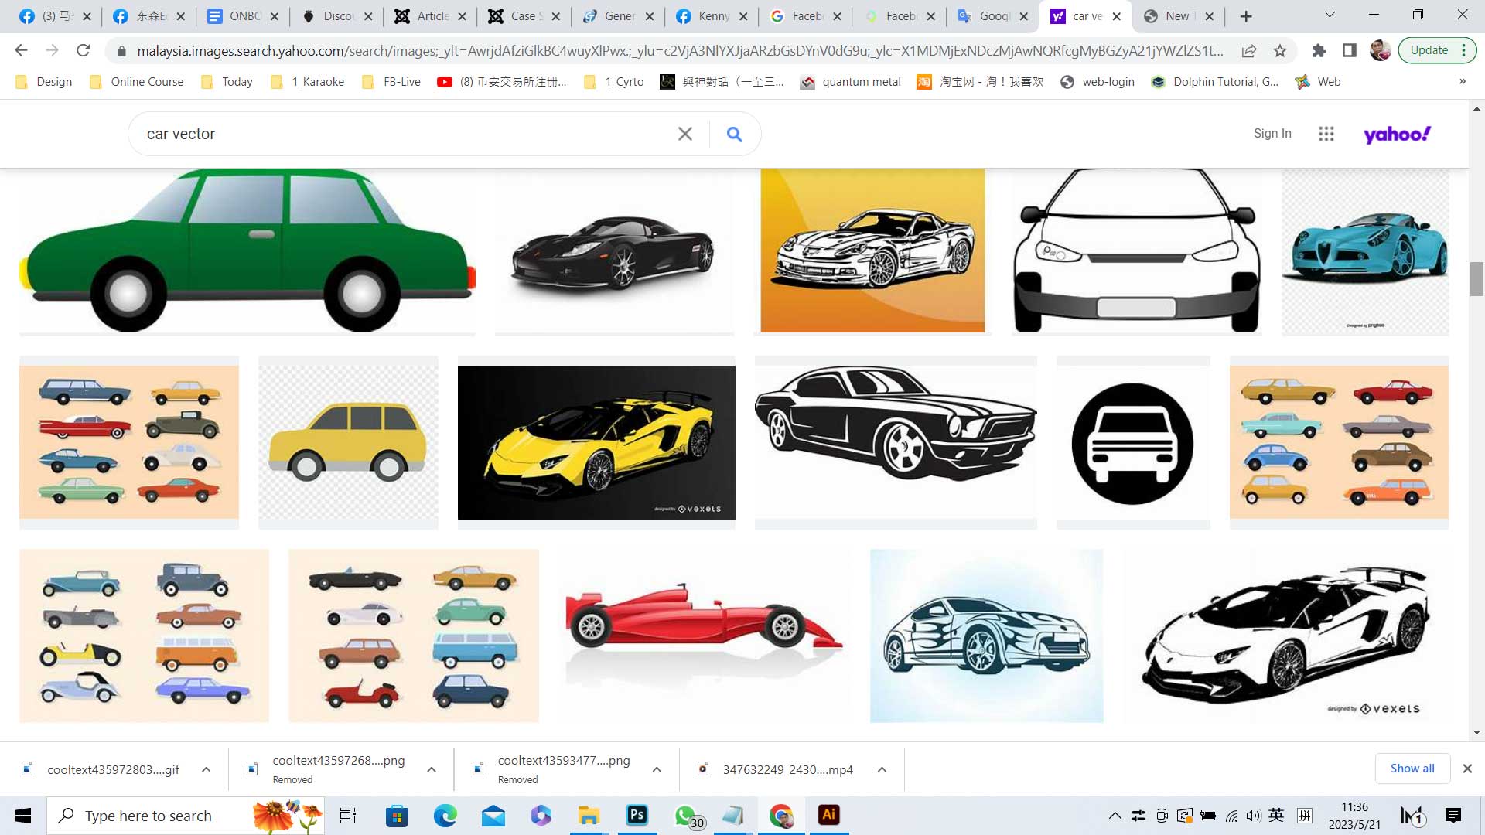Open the quantum metal bookmark
This screenshot has width=1485, height=835.
851,81
